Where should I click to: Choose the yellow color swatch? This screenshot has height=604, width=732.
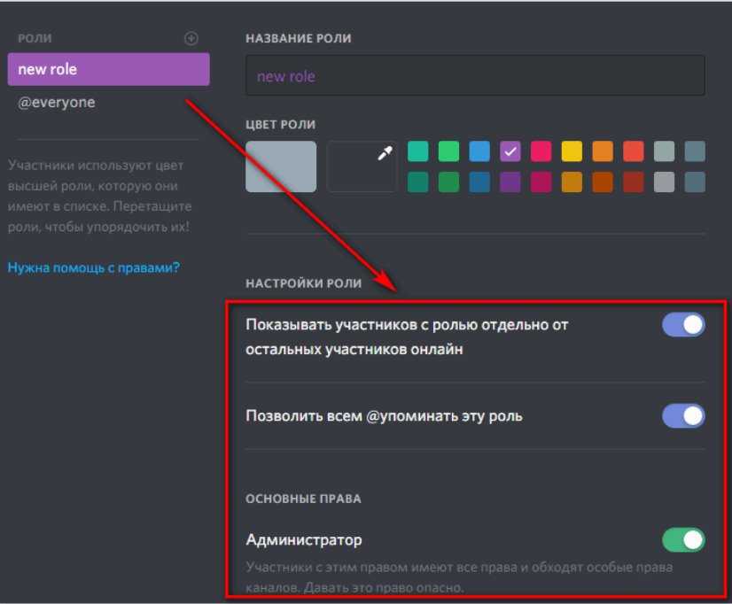tap(572, 151)
